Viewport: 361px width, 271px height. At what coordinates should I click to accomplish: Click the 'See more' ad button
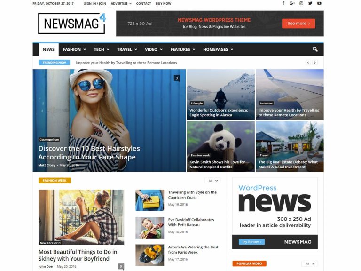(298, 23)
